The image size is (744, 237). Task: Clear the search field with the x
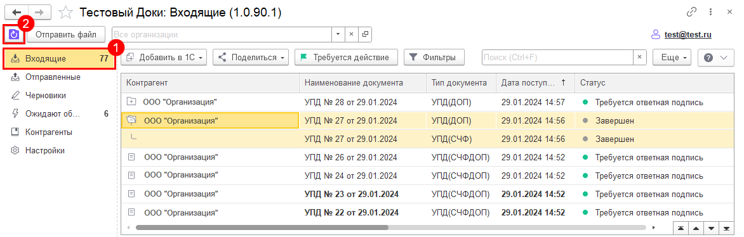click(640, 58)
